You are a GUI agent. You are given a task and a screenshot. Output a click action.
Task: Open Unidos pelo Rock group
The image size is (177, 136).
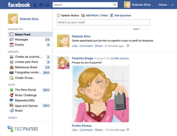tap(27, 62)
